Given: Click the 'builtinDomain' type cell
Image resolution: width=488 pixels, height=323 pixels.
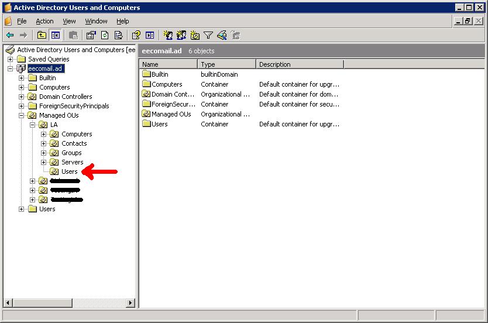Looking at the screenshot, I should pyautogui.click(x=219, y=74).
